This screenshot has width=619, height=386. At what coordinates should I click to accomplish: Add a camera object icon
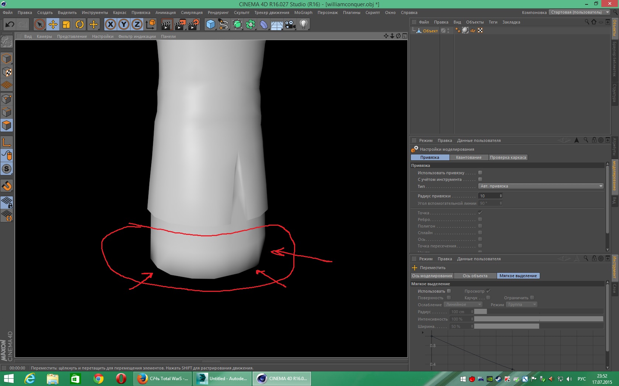tap(290, 25)
